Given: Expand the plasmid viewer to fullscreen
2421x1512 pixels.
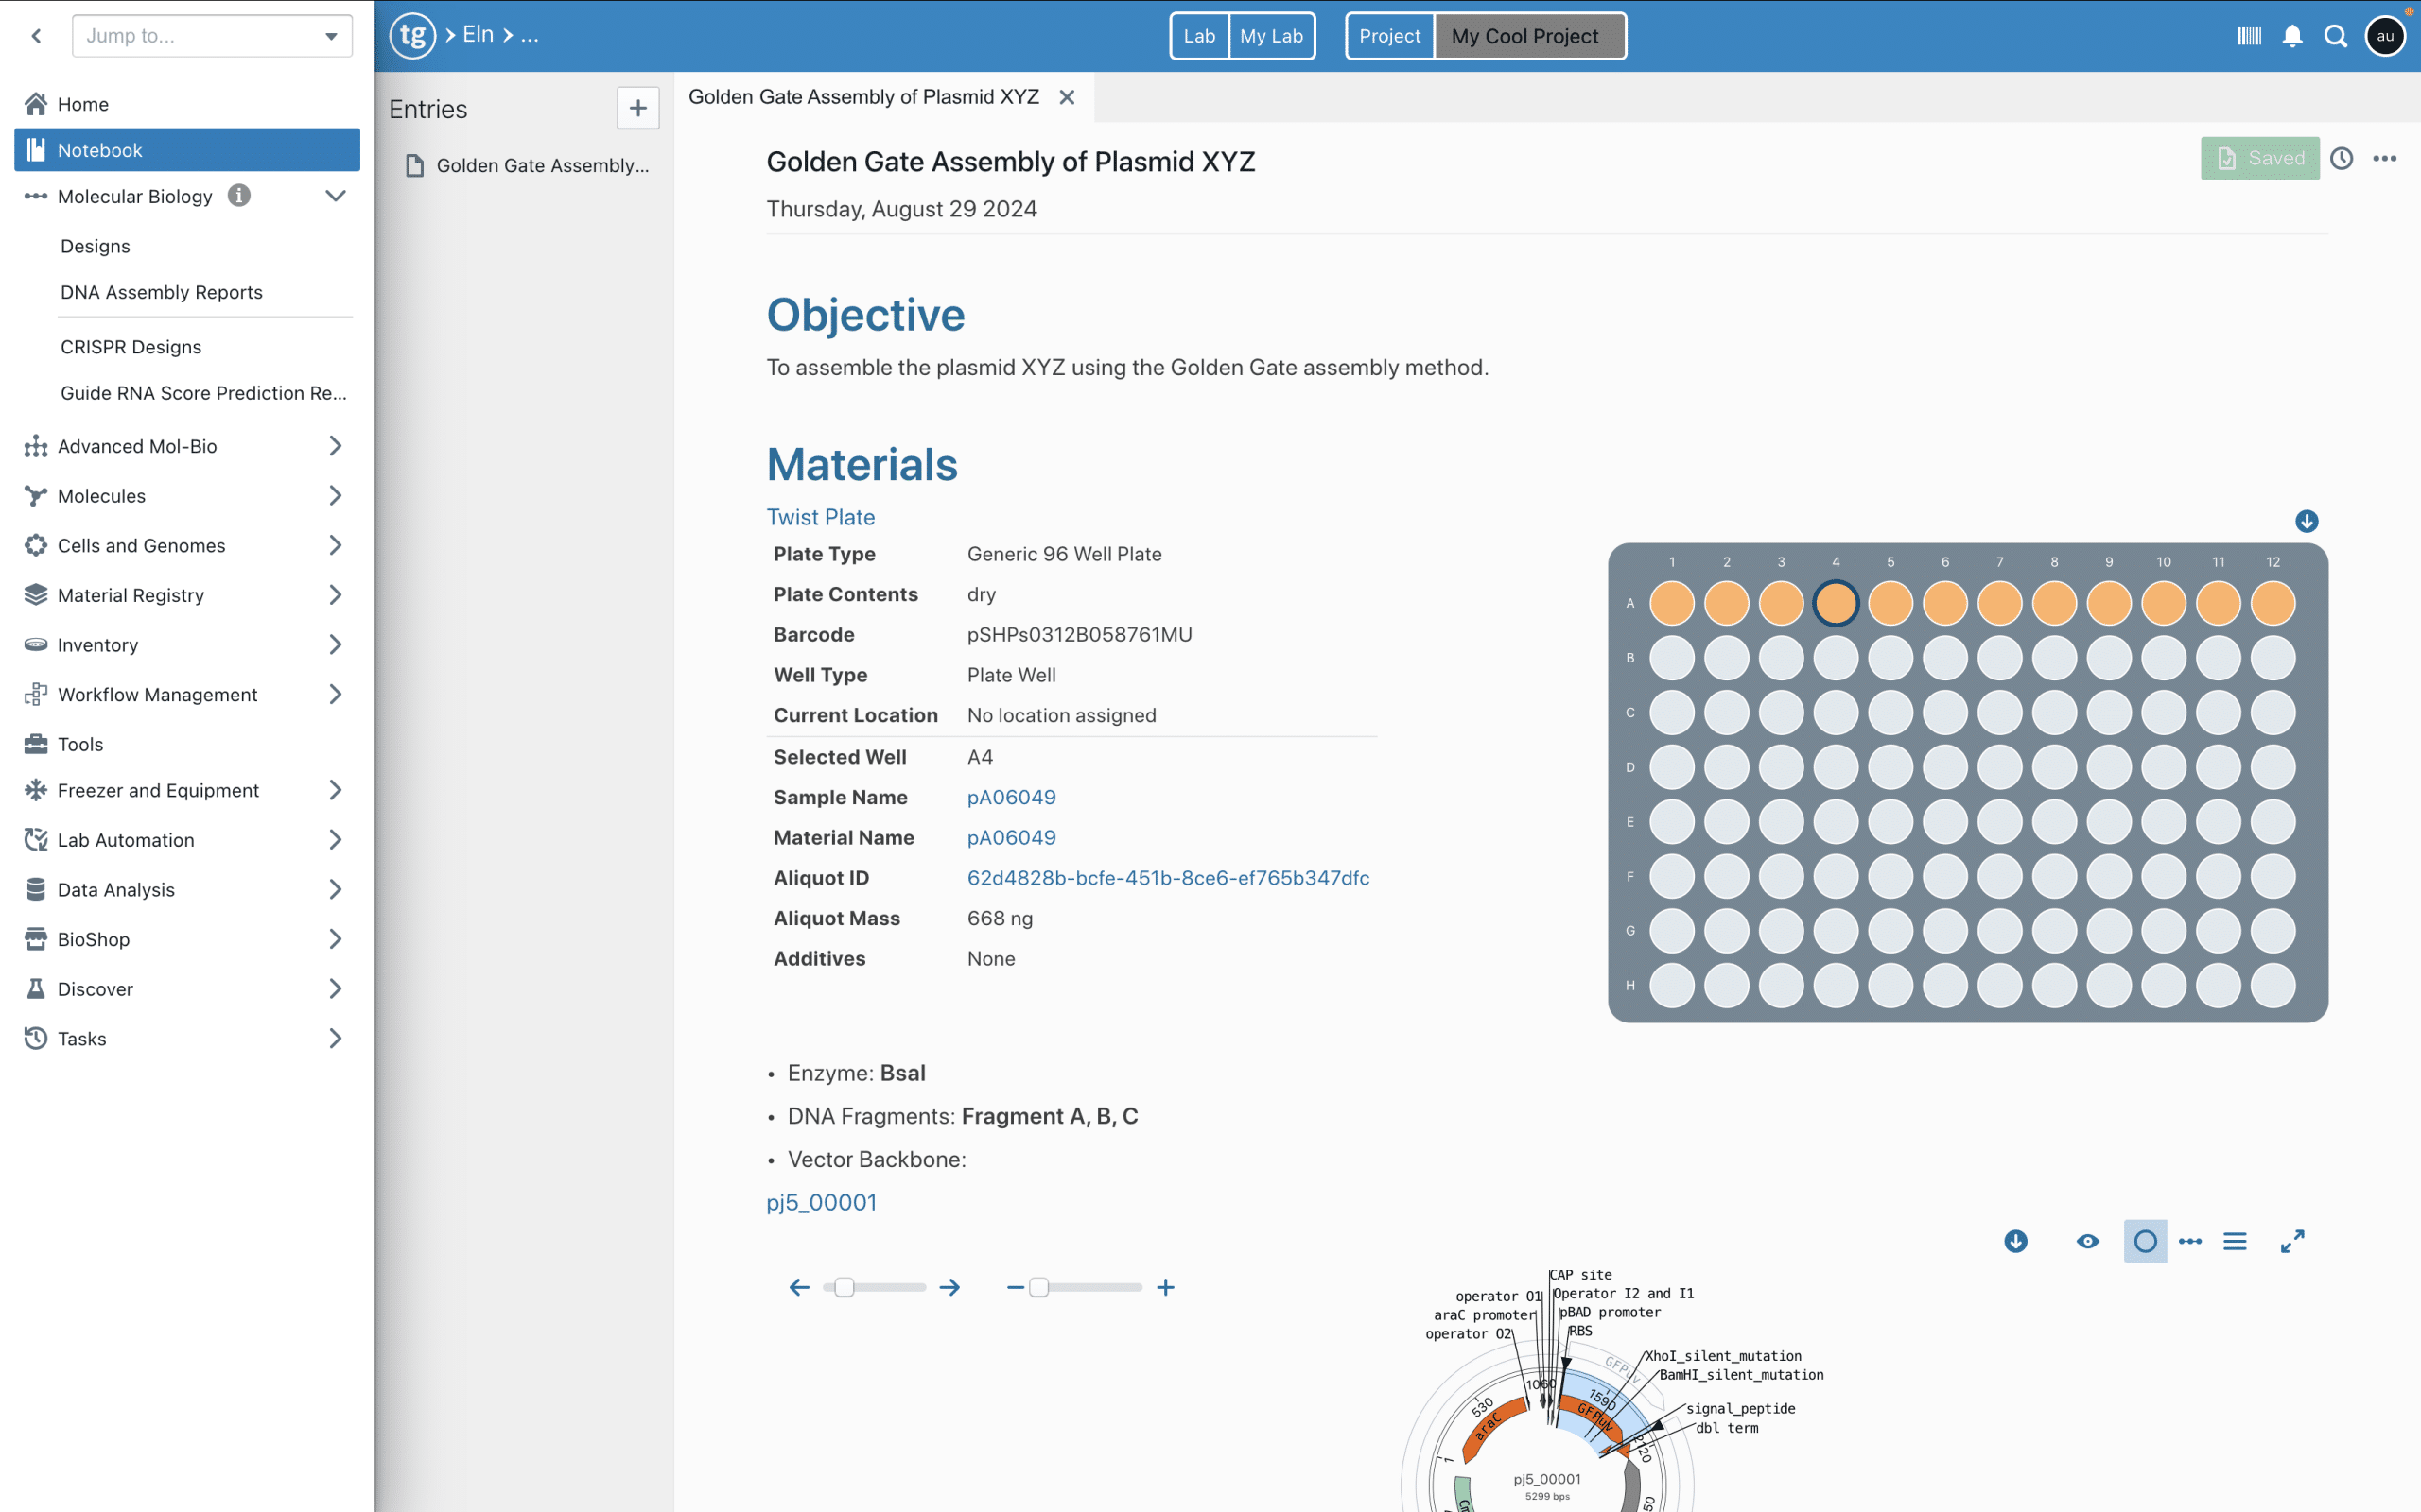Looking at the screenshot, I should (x=2292, y=1241).
